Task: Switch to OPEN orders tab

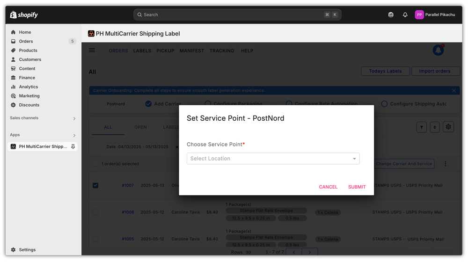Action: click(x=140, y=127)
